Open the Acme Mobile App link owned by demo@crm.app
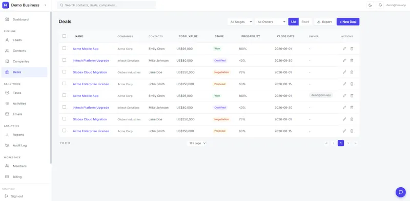The height and width of the screenshot is (201, 410). coord(86,96)
